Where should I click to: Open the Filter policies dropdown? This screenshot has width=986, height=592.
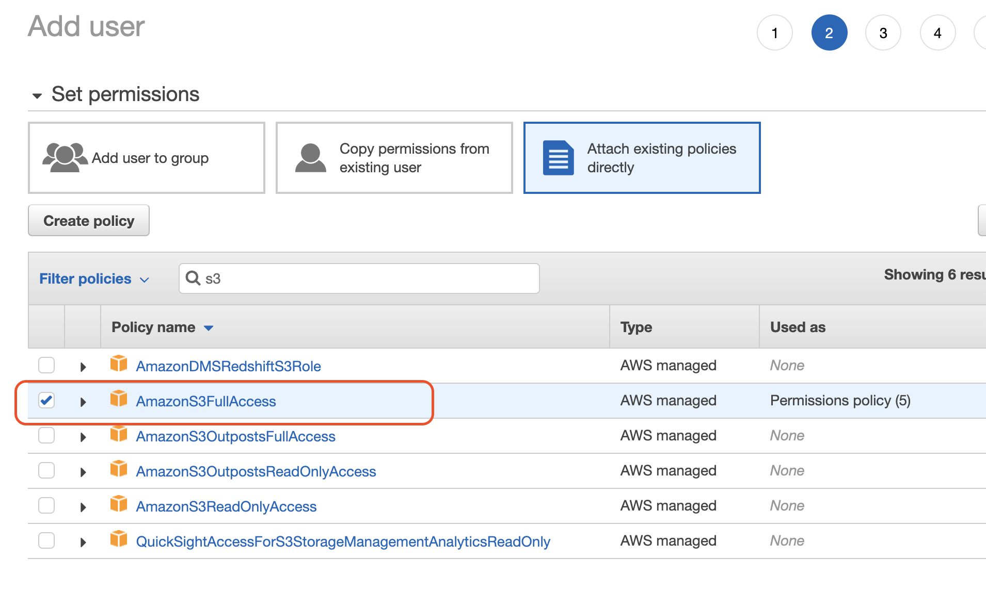point(94,279)
